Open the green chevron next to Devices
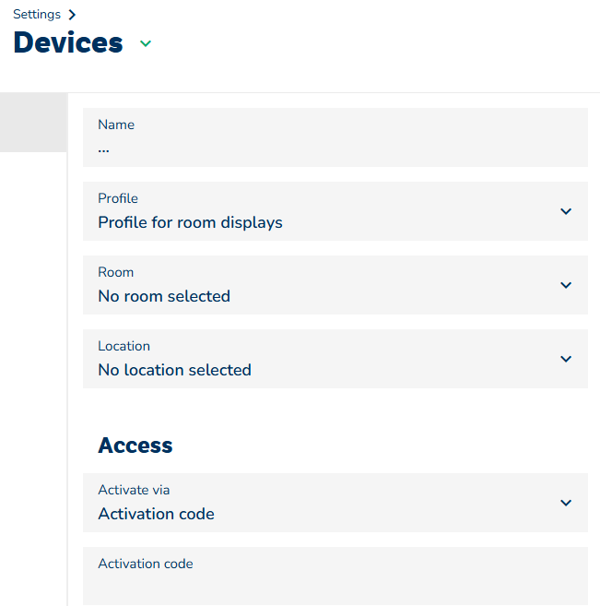Image resolution: width=600 pixels, height=606 pixels. pyautogui.click(x=145, y=43)
